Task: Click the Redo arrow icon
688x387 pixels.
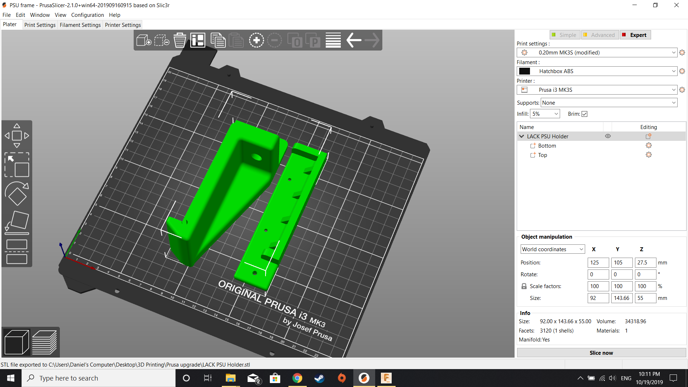Action: tap(372, 40)
